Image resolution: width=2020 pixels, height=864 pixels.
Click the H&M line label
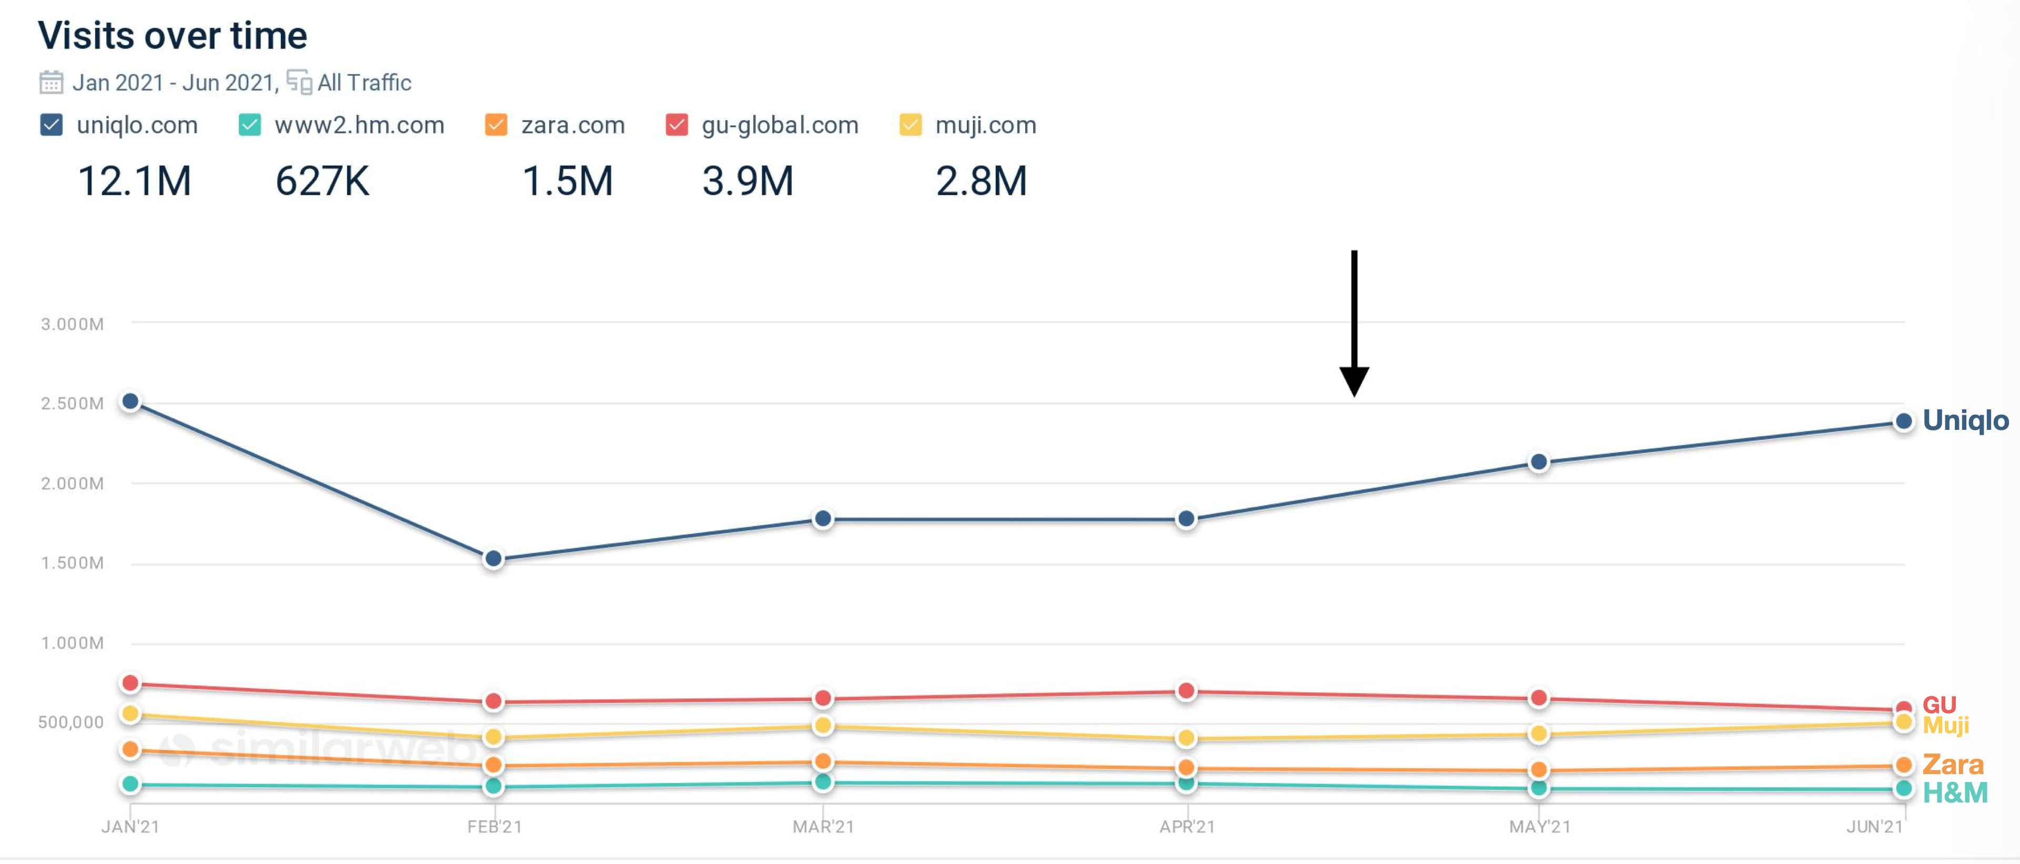(1955, 794)
